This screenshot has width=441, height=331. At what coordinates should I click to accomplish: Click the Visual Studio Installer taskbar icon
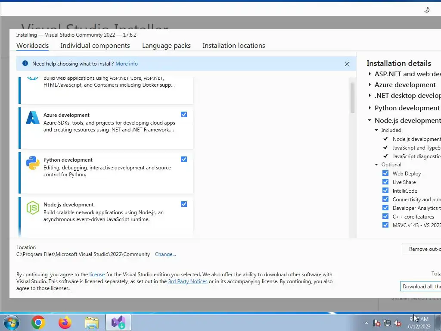point(118,322)
